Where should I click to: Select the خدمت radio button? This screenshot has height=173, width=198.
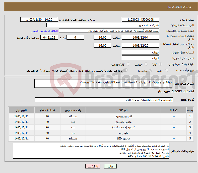pos(146,64)
